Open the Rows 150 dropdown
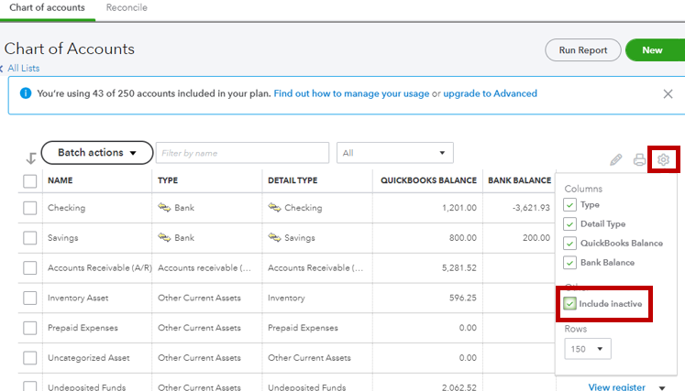The width and height of the screenshot is (685, 391). point(588,349)
